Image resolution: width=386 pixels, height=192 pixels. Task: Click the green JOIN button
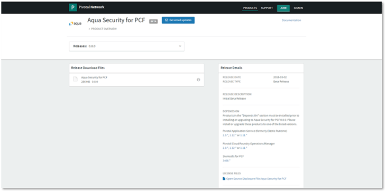pyautogui.click(x=283, y=8)
